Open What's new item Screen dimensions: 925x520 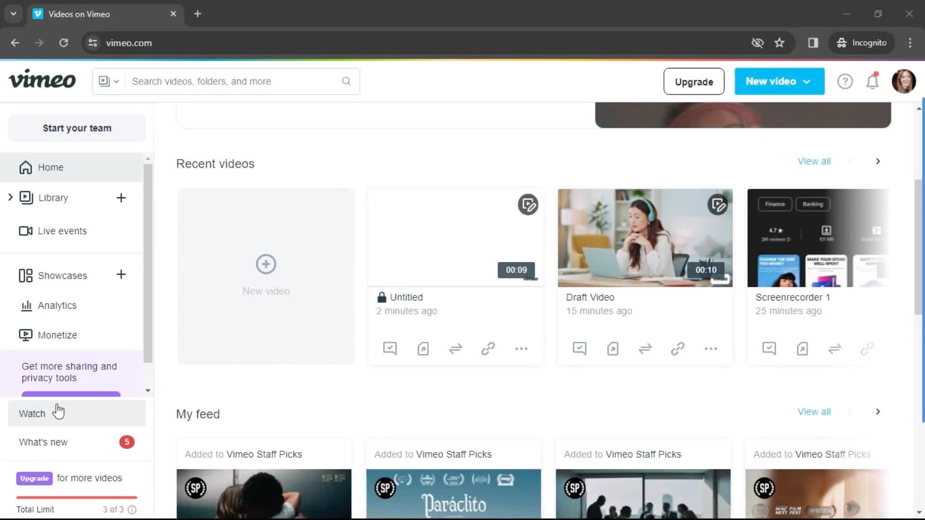(x=77, y=442)
